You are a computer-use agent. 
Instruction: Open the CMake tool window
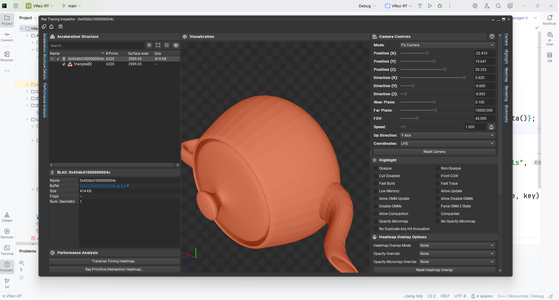coord(7,217)
